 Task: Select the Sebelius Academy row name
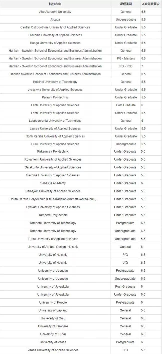pyautogui.click(x=53, y=183)
